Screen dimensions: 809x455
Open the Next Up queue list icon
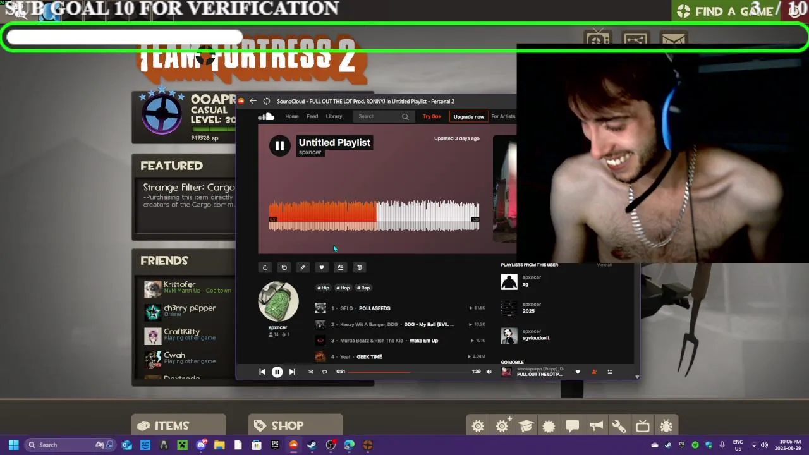coord(610,372)
